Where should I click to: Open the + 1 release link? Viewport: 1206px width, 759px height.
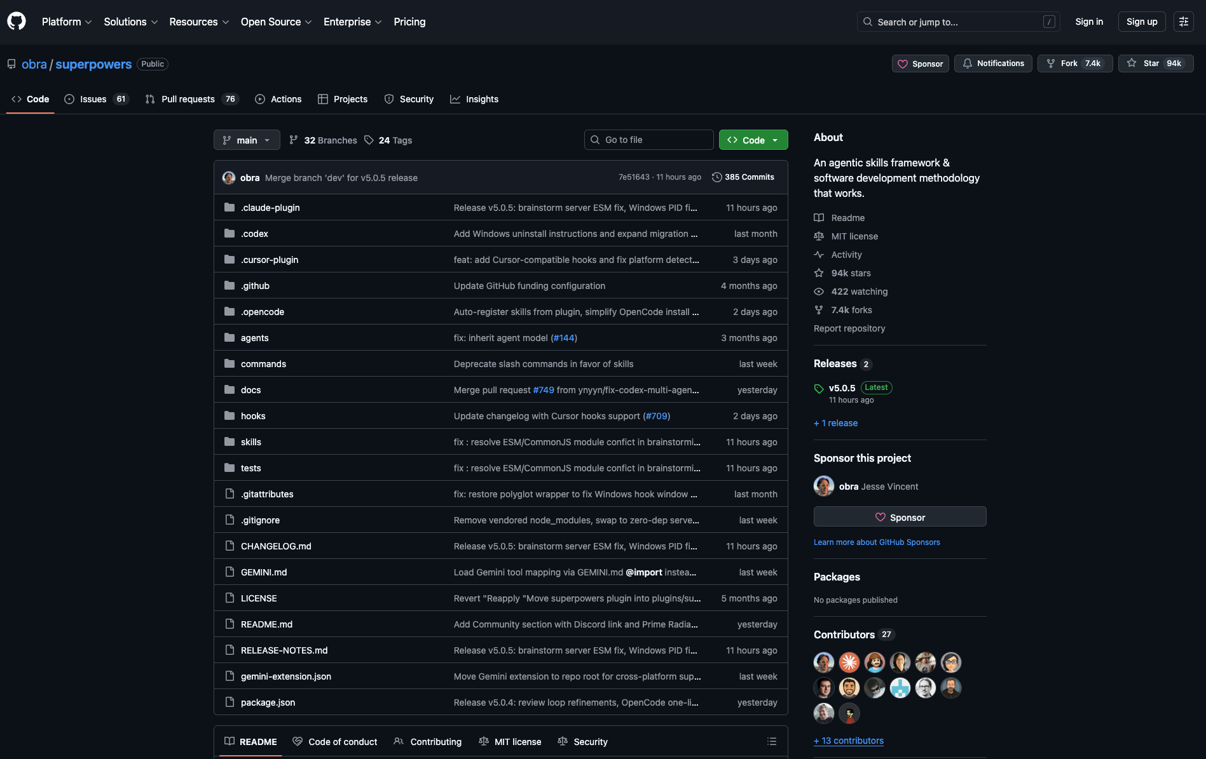(835, 423)
